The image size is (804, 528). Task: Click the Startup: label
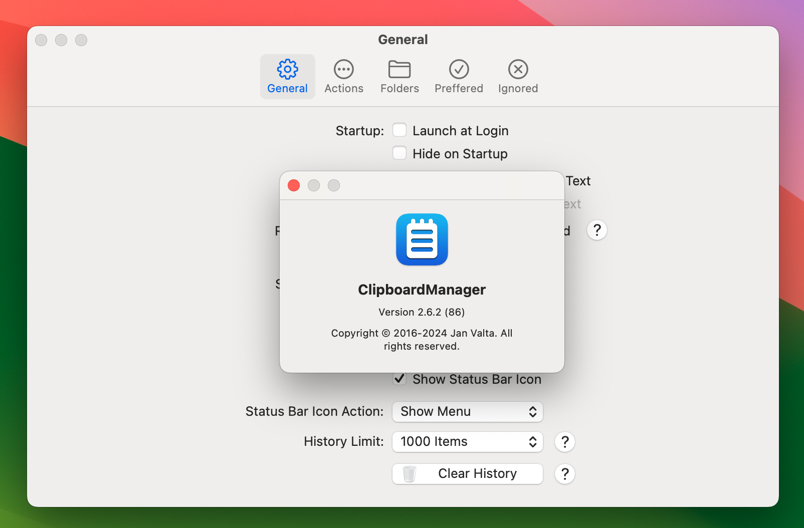click(360, 131)
